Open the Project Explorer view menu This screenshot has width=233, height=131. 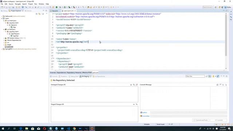[47, 14]
